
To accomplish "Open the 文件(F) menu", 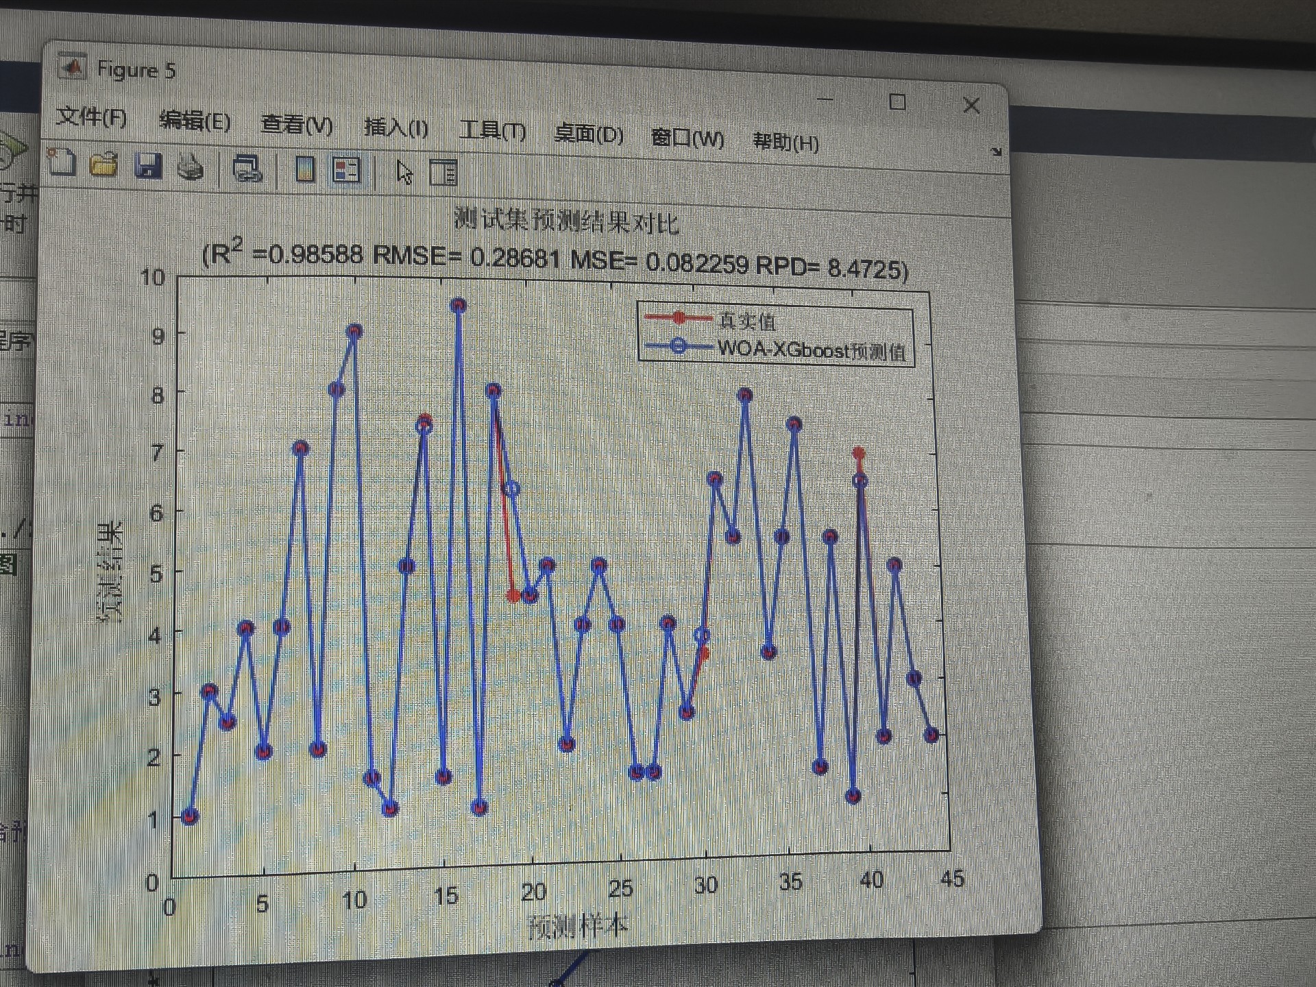I will [91, 117].
